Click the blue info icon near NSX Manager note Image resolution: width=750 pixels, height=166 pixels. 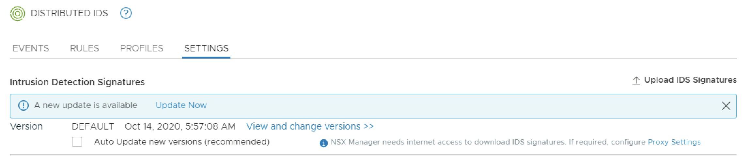tap(323, 143)
